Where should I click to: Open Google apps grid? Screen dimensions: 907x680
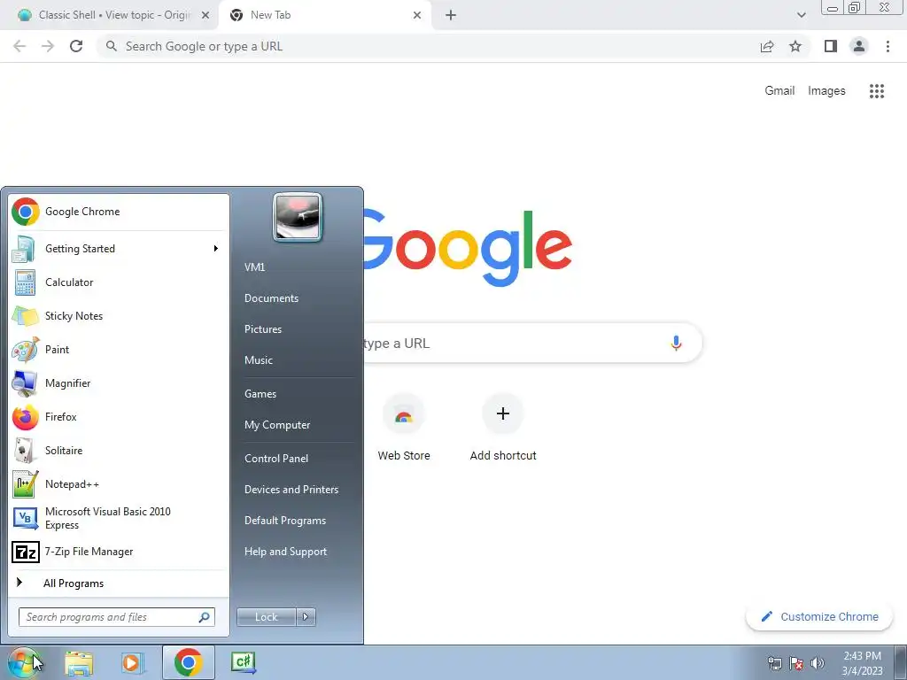click(x=877, y=91)
